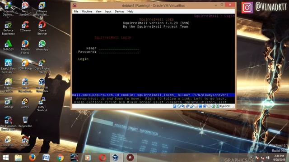This screenshot has height=162, width=289.
Task: Click the hard disk activity status icon
Action: point(175,106)
